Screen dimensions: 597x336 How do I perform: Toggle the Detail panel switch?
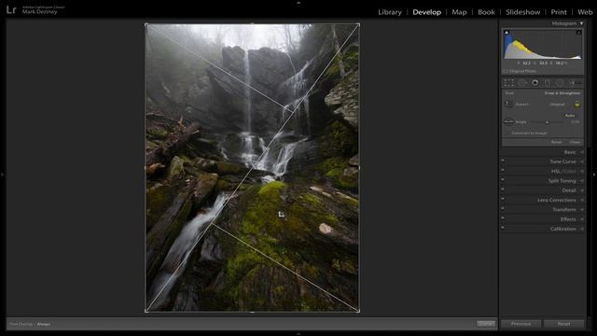click(503, 189)
